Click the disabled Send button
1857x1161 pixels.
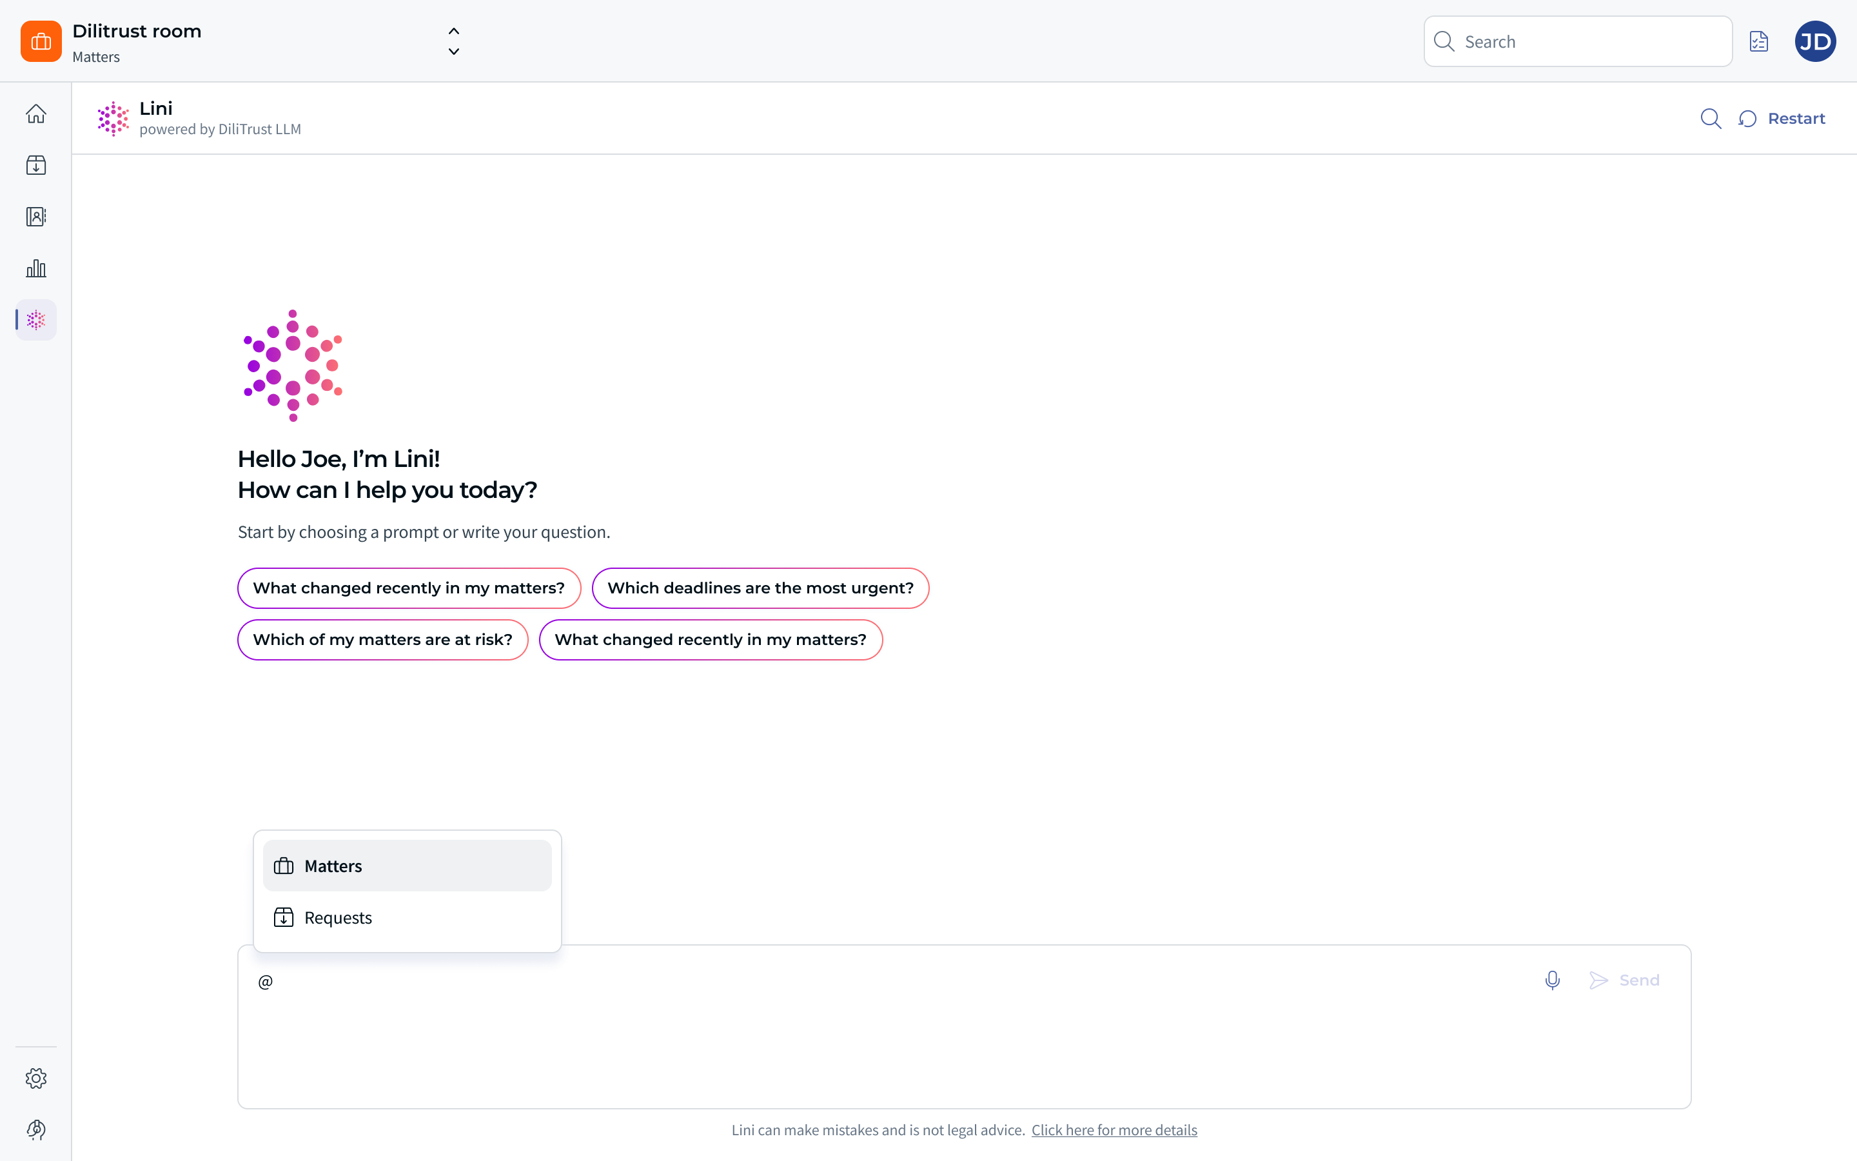click(1624, 980)
